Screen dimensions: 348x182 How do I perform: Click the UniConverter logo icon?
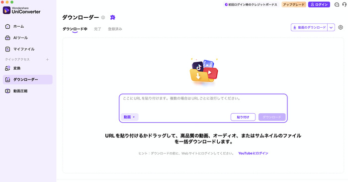6,10
